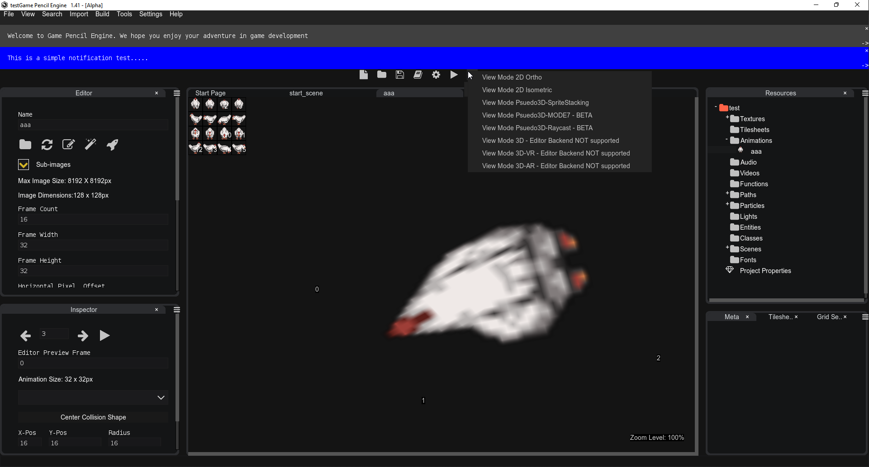Close the Meta tab

[x=747, y=317]
